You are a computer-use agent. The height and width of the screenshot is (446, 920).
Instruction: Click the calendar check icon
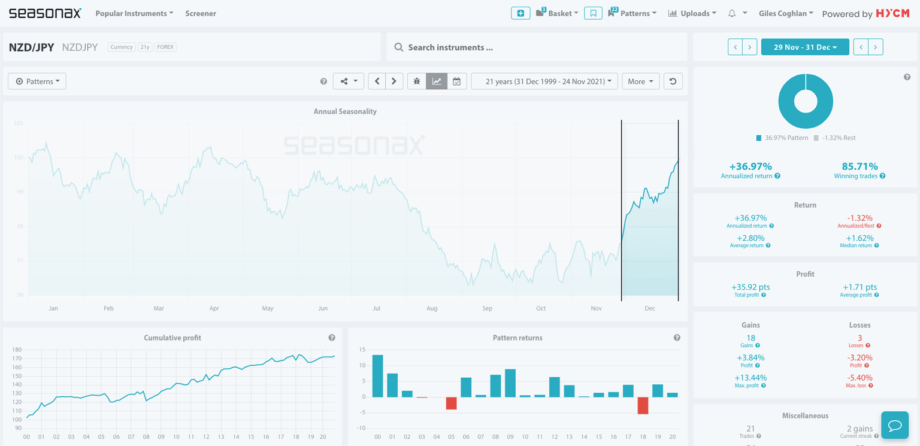456,81
